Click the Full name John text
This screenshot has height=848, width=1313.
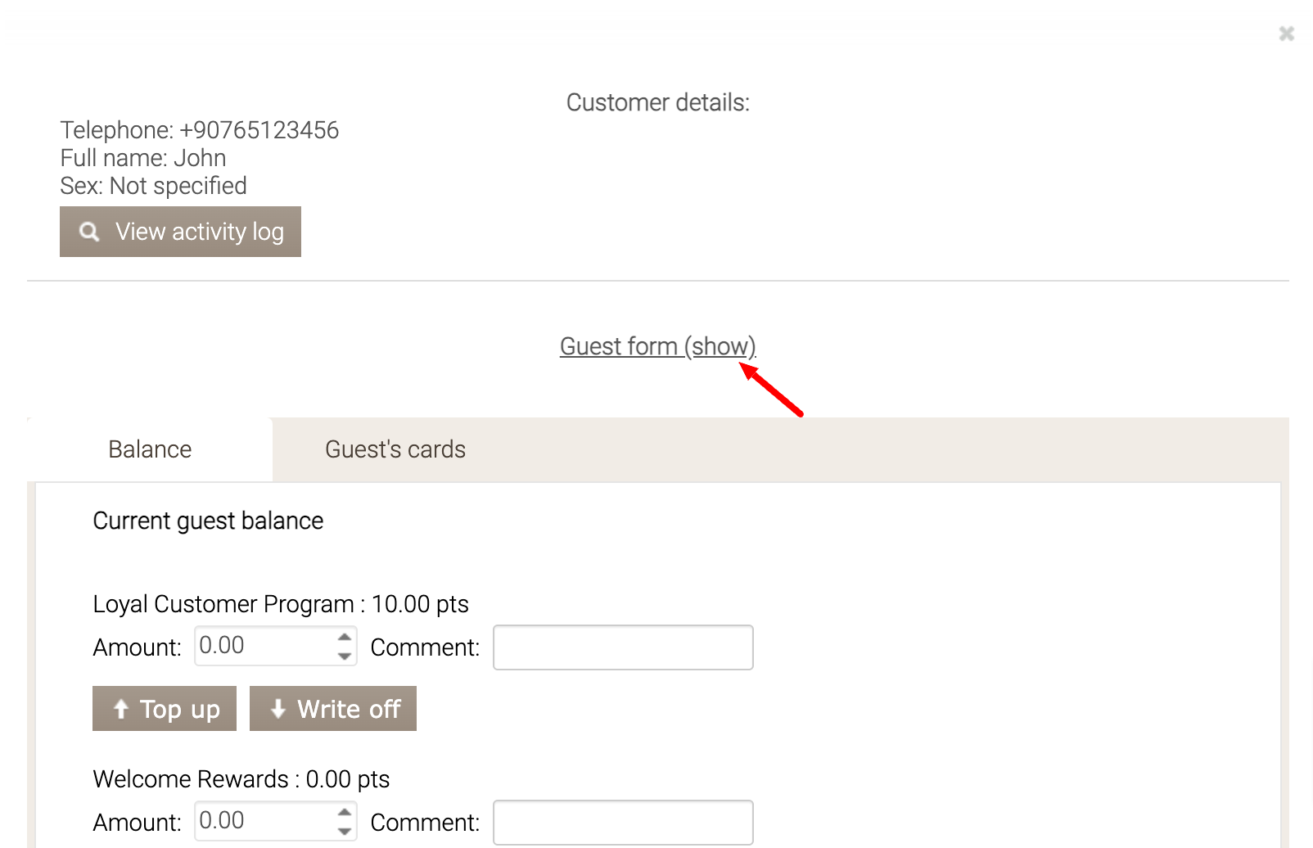(x=143, y=158)
